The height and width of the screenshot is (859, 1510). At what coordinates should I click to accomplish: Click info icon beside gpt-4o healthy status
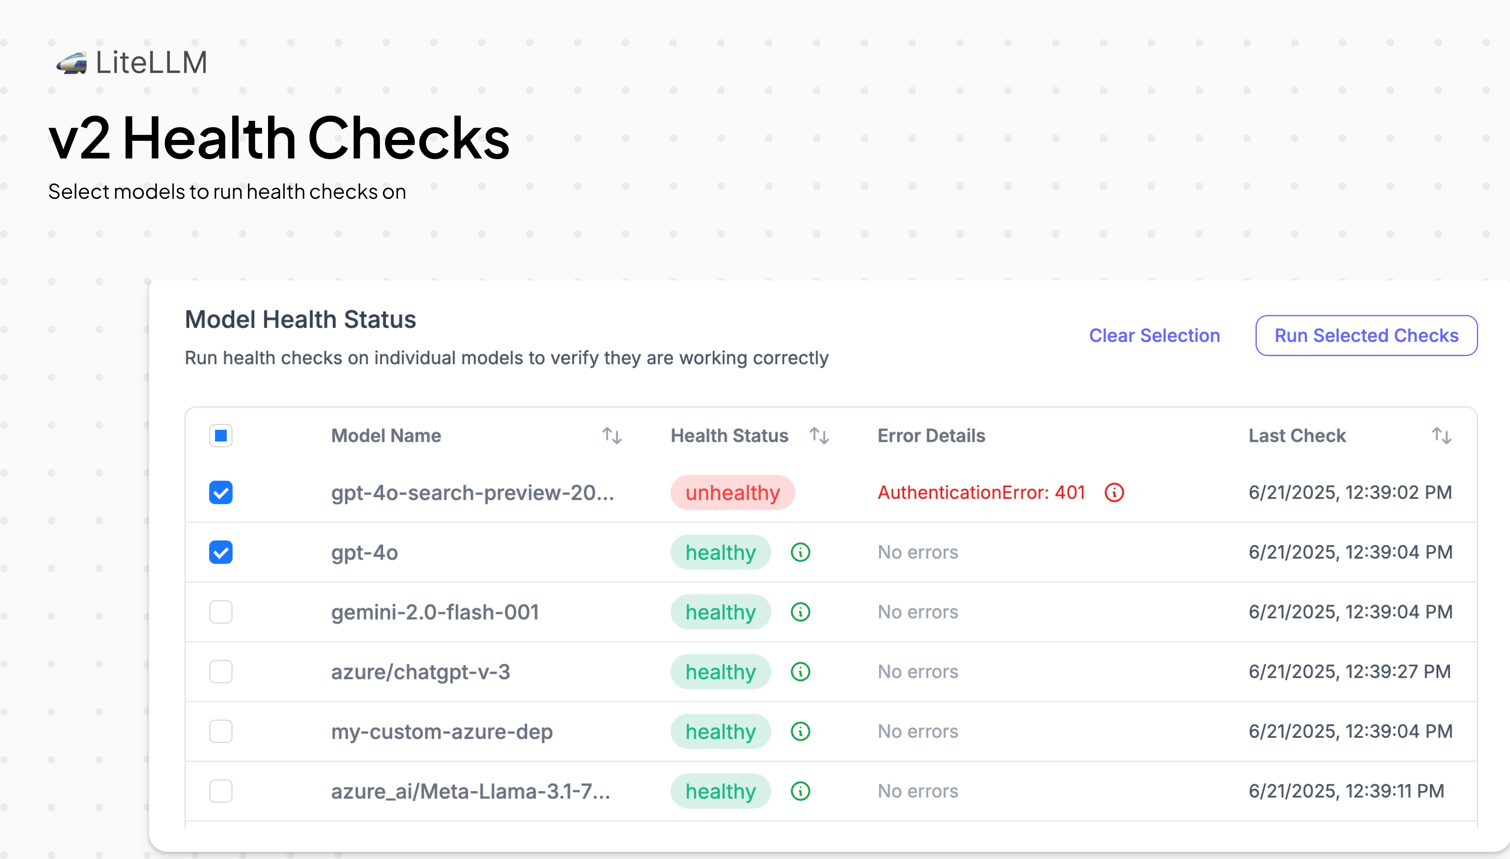pos(800,552)
